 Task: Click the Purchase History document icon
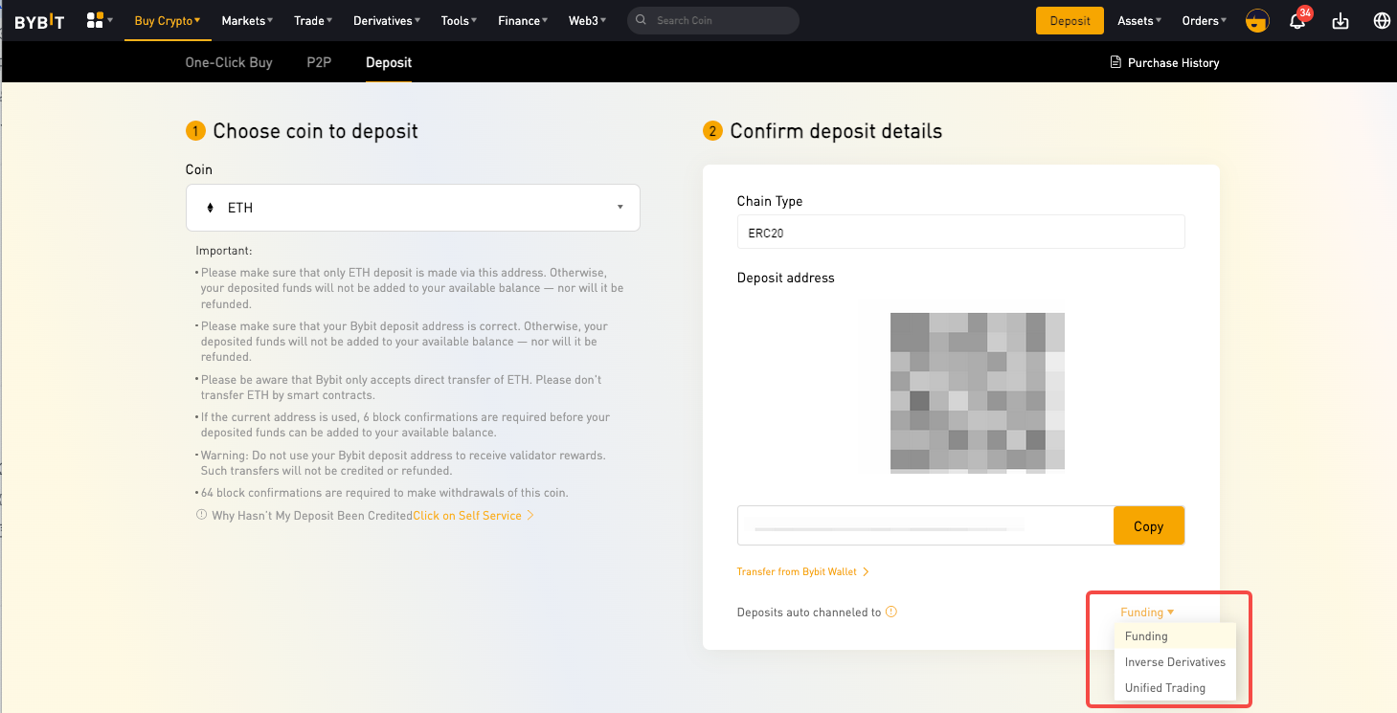pos(1115,62)
